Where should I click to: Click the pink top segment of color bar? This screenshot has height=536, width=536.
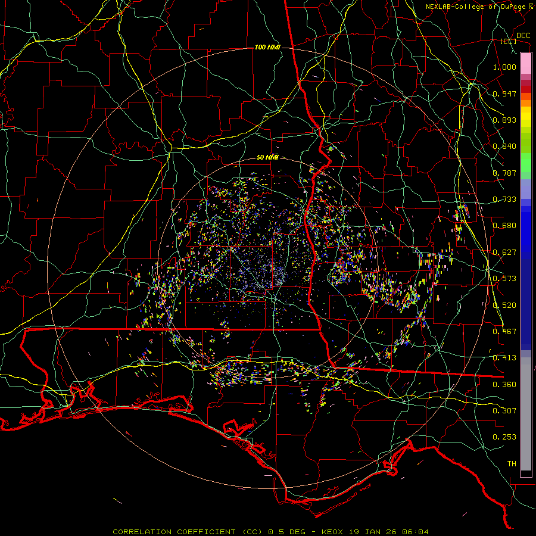point(526,64)
